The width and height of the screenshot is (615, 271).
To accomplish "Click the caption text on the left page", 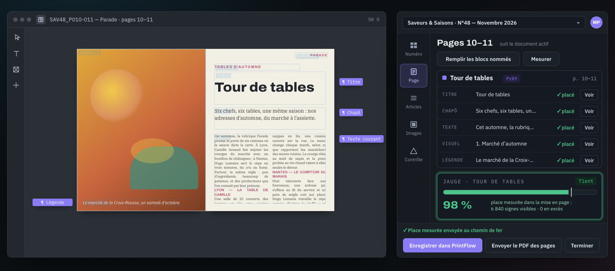I will [x=131, y=203].
